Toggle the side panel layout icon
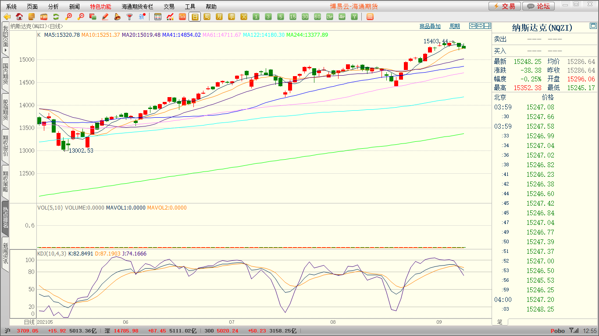Viewport: 599px width, 336px height. tap(487, 26)
